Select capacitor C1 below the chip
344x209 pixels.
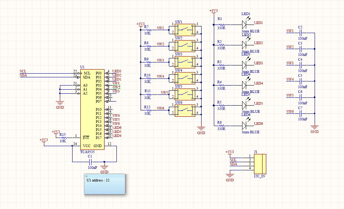pos(90,162)
